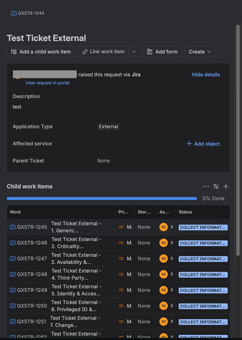Click the medium priority icon on GXSTR-1245
Viewport: 242px width, 340px height.
[121, 227]
